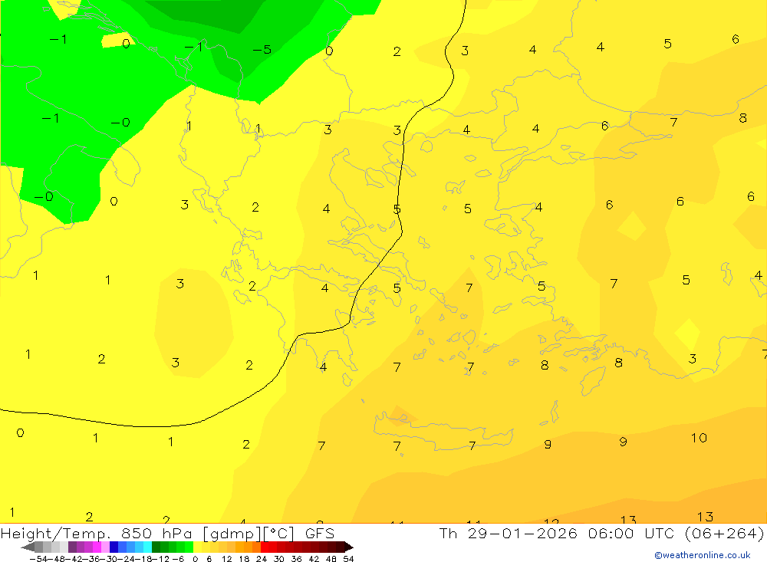Click the cyan swatch above legend label -18
767x562 pixels.
(x=148, y=547)
